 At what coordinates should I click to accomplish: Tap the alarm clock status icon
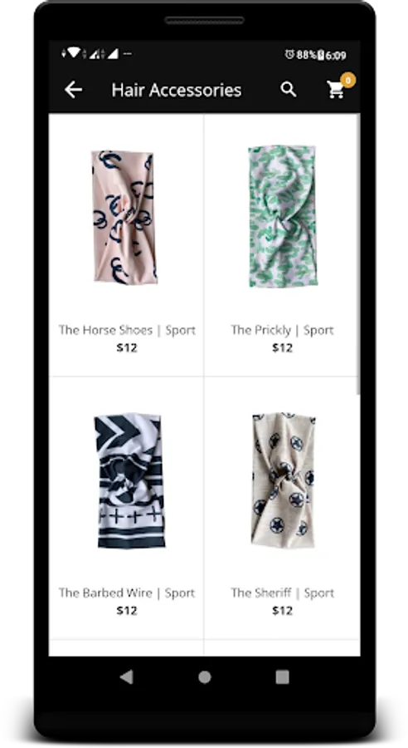[289, 54]
